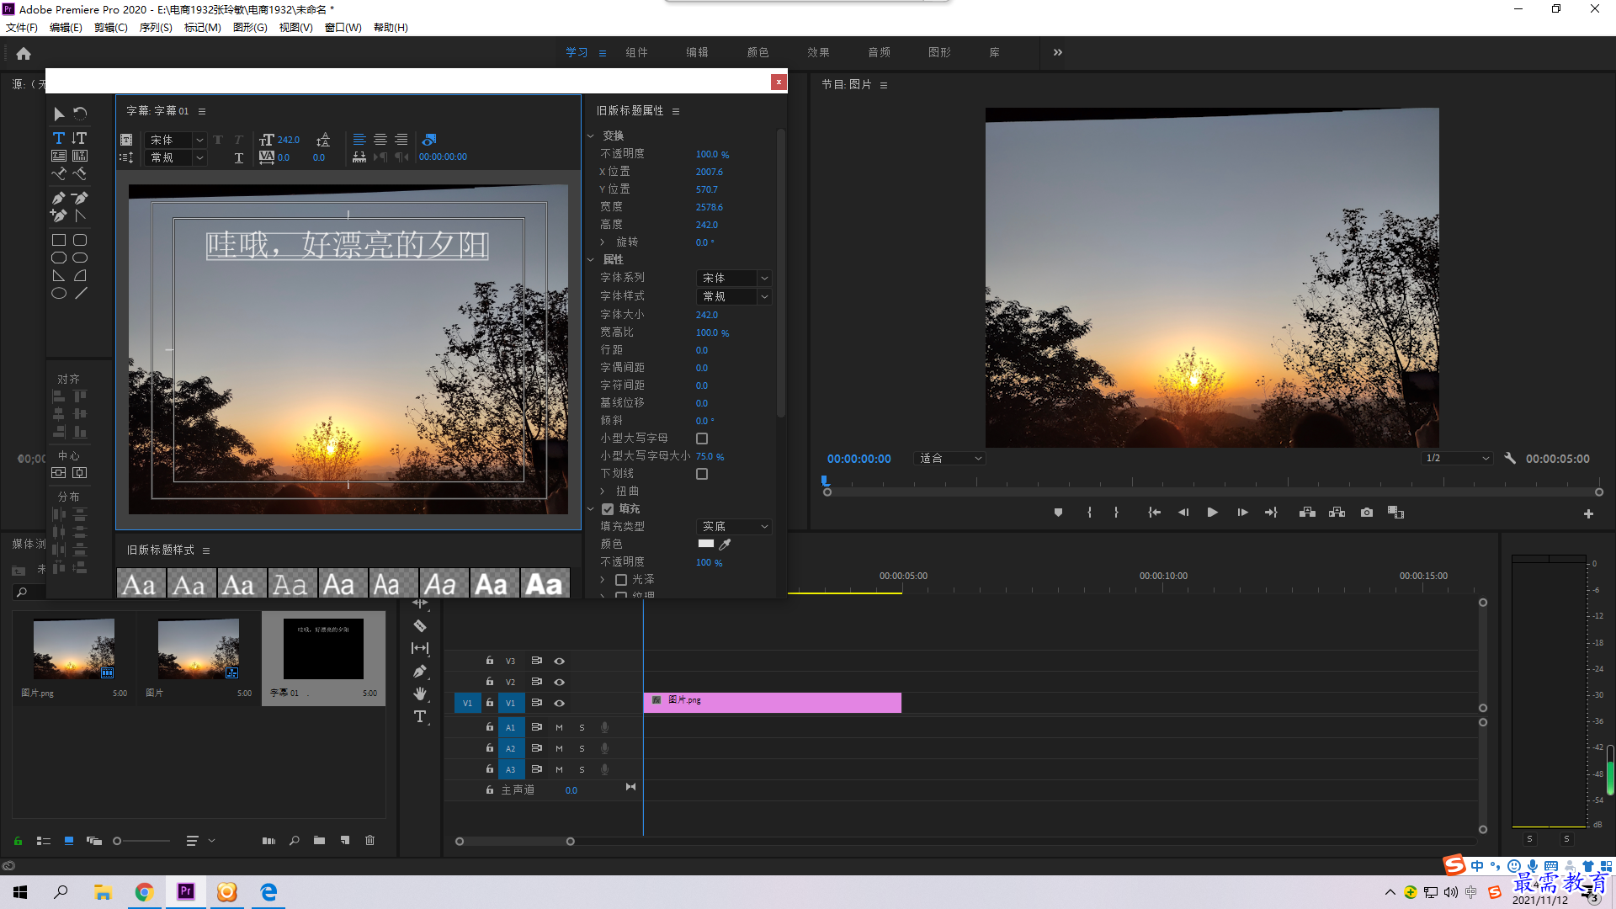Select the timeline Pen tool
Viewport: 1616px width, 909px height.
420,671
